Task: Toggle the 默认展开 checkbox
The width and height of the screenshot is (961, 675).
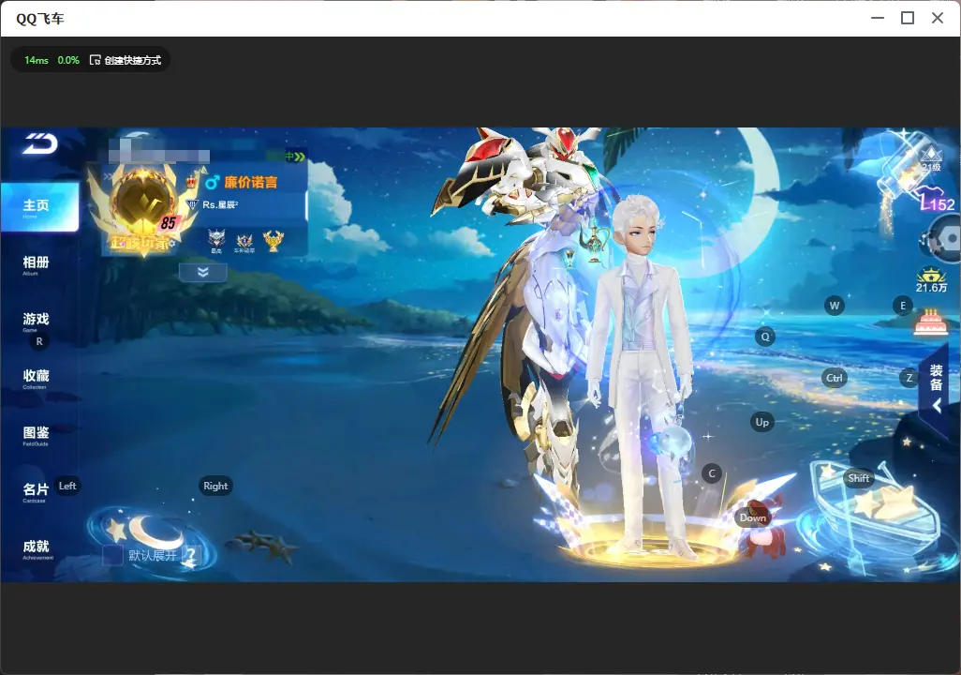Action: [112, 555]
